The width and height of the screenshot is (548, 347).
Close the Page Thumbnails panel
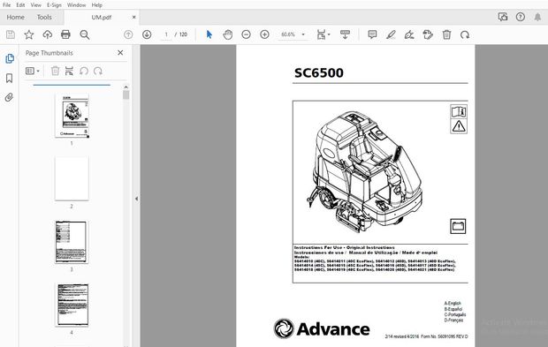(x=120, y=53)
